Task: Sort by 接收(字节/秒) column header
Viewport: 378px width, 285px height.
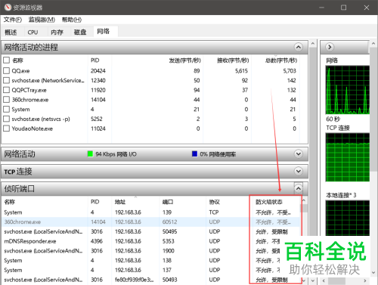Action: [233, 60]
